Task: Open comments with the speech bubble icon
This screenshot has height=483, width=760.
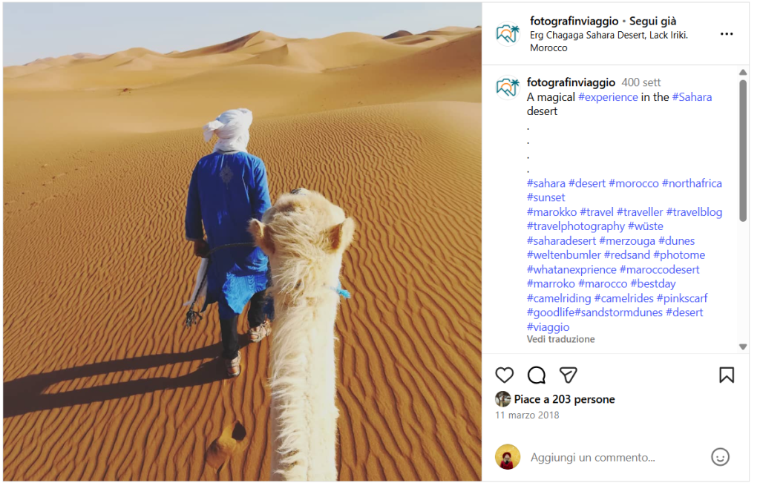Action: tap(536, 375)
